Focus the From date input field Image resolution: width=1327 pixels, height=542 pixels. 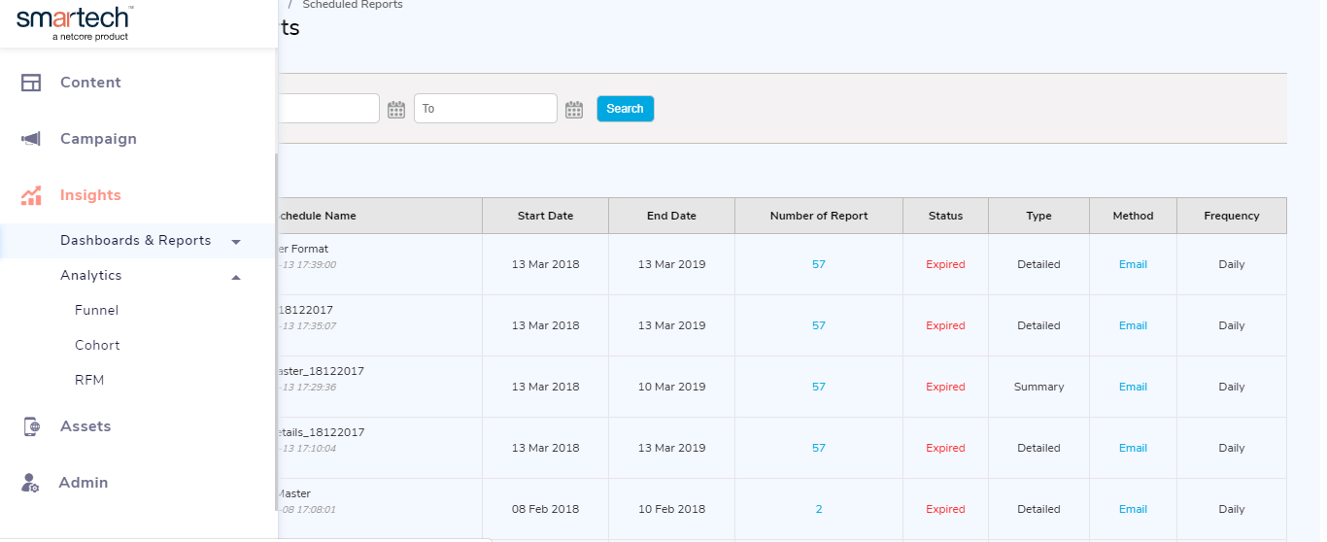[x=328, y=109]
